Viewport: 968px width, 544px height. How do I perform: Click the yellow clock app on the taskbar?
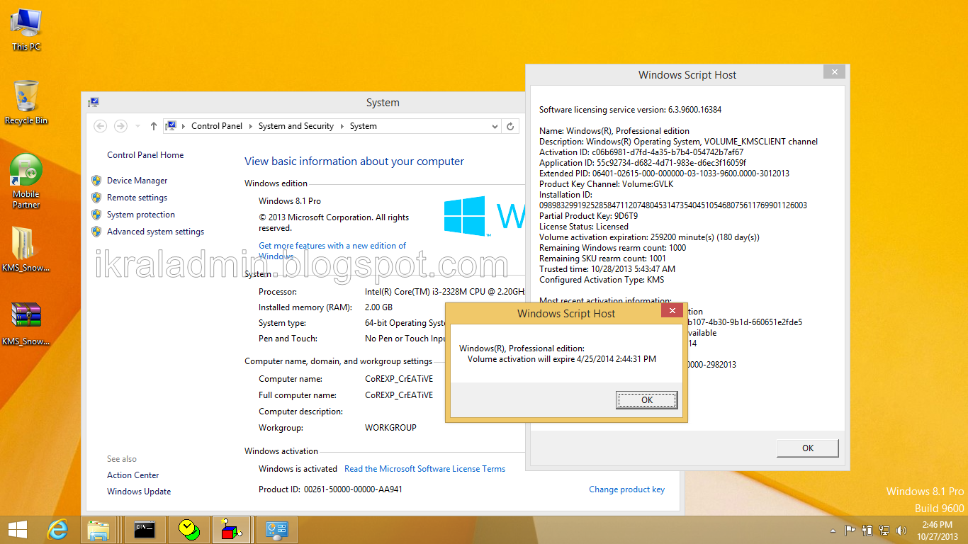click(188, 529)
